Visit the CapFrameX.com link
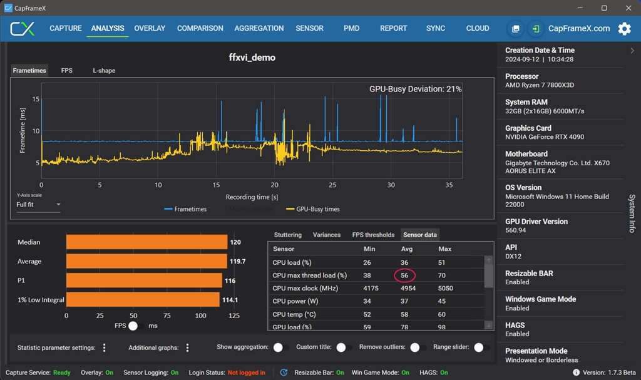The height and width of the screenshot is (380, 641). click(578, 29)
